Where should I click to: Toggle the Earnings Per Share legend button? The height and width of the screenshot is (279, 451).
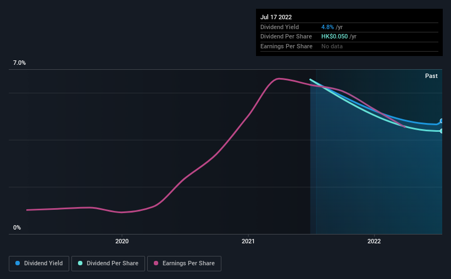click(184, 264)
